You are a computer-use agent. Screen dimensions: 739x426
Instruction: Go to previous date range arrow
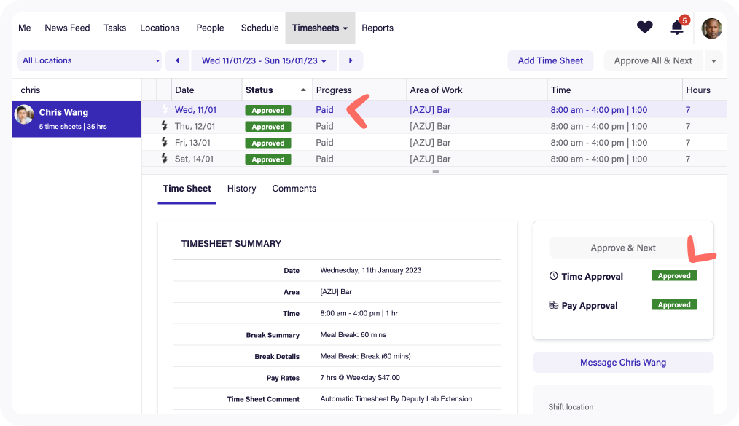(177, 60)
